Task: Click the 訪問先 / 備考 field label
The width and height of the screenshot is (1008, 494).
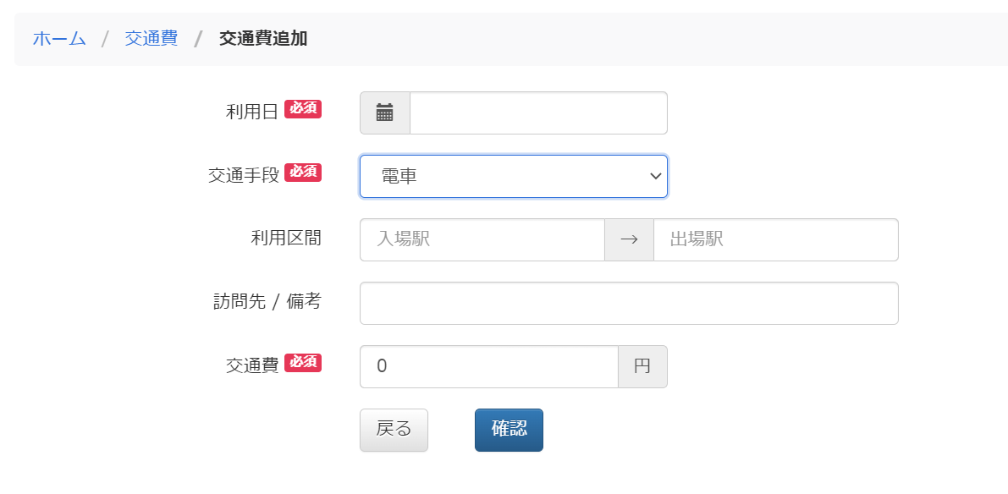Action: pyautogui.click(x=267, y=302)
